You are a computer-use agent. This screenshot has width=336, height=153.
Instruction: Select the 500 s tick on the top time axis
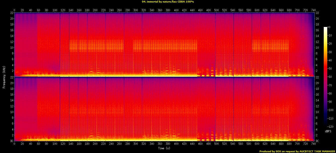point(217,10)
